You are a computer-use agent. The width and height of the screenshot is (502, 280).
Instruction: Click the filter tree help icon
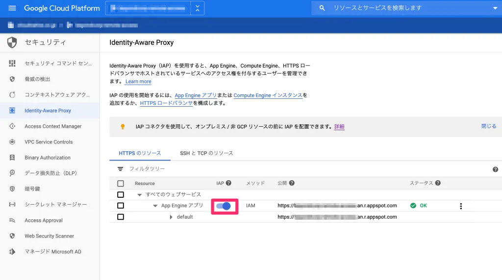(495, 169)
